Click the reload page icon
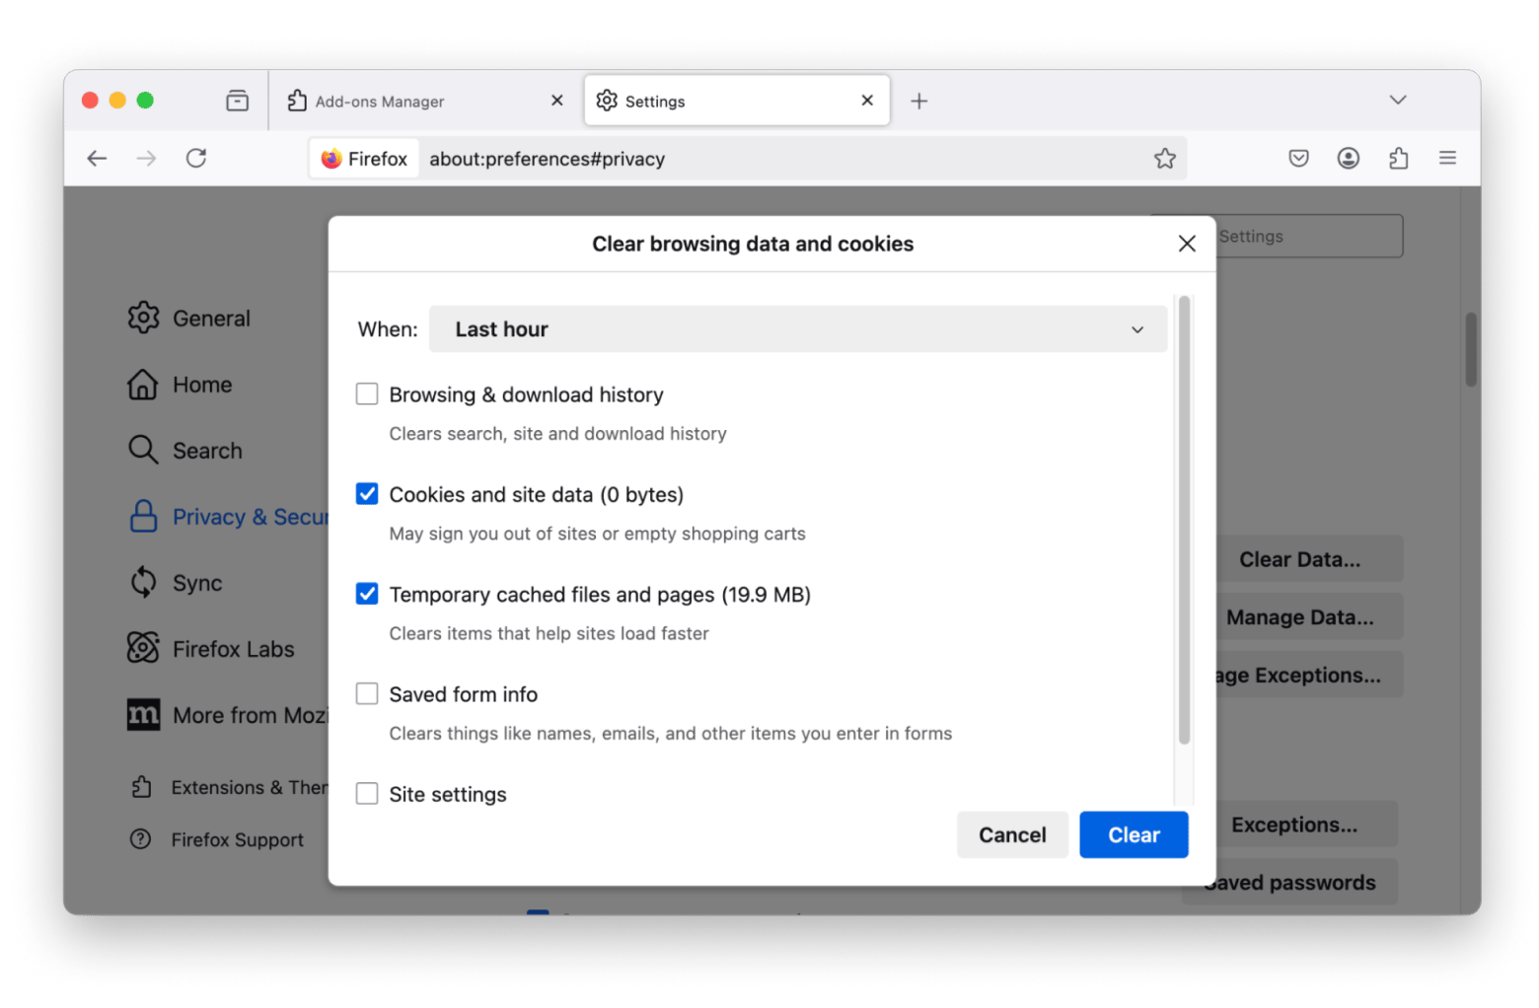This screenshot has width=1539, height=1008. pyautogui.click(x=196, y=158)
